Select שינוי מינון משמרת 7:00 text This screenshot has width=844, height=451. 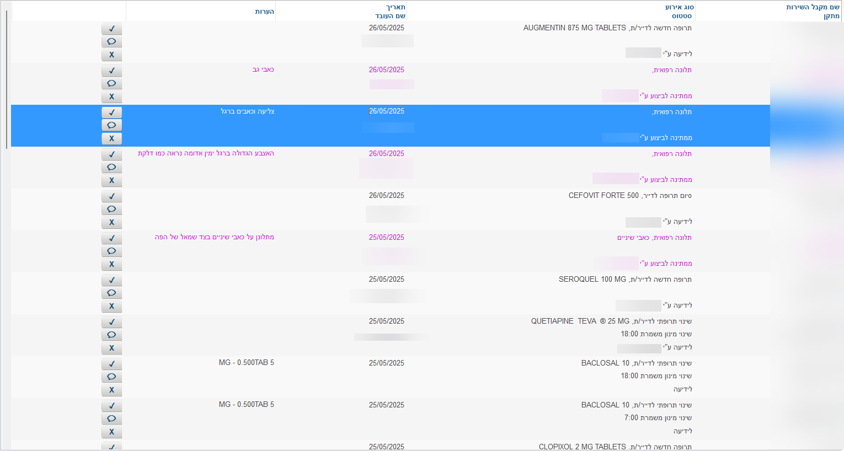click(x=658, y=418)
